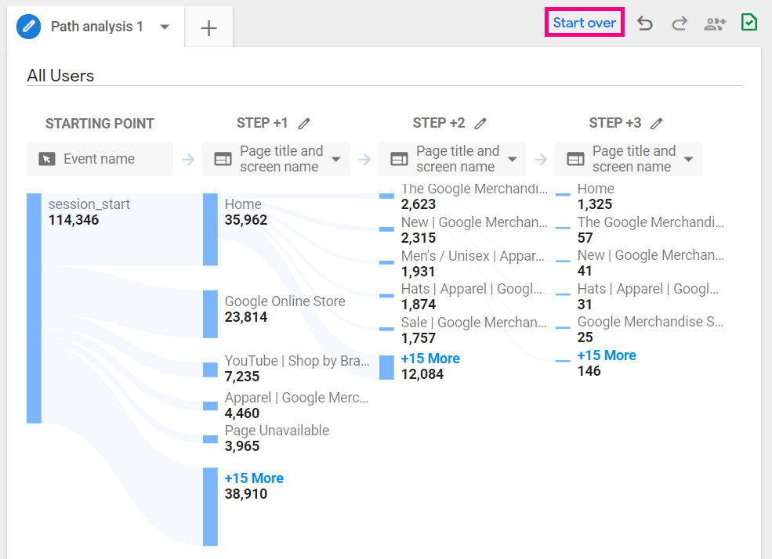
Task: Click the page layout icon in STEP +3 selector
Action: (x=575, y=159)
